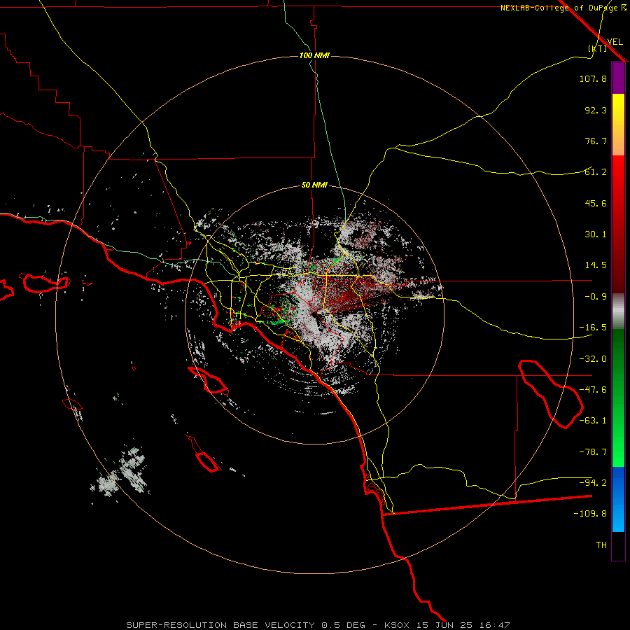Click the [KT] units label
Viewport: 630px width, 630px height.
tap(598, 48)
